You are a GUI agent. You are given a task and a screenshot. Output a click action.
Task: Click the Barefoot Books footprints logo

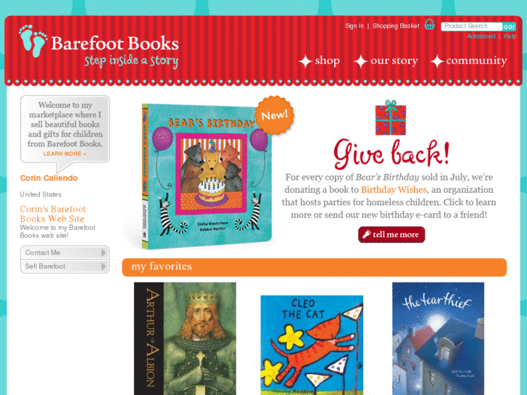(33, 41)
